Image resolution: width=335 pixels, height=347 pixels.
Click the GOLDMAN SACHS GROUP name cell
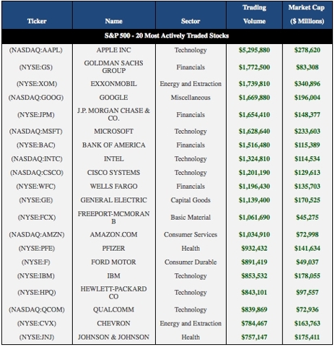tap(113, 67)
